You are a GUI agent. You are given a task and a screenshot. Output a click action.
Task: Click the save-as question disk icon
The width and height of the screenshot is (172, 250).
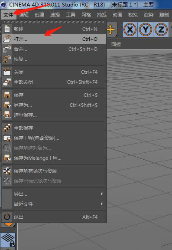coord(7,105)
